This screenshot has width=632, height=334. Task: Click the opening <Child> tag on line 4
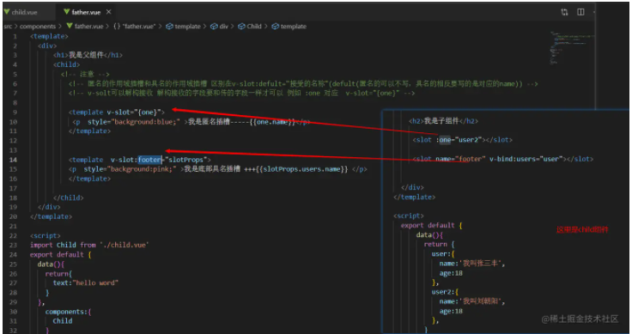pos(66,64)
